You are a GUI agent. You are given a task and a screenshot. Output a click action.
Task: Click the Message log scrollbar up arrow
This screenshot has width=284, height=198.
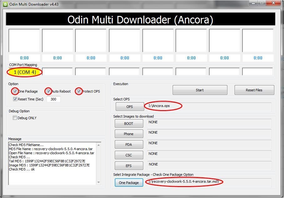click(x=99, y=145)
